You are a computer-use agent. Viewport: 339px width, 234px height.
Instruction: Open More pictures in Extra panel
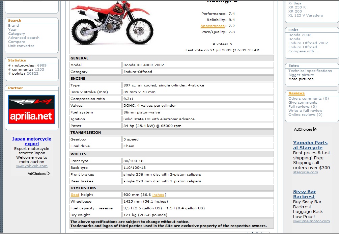tap(301, 79)
